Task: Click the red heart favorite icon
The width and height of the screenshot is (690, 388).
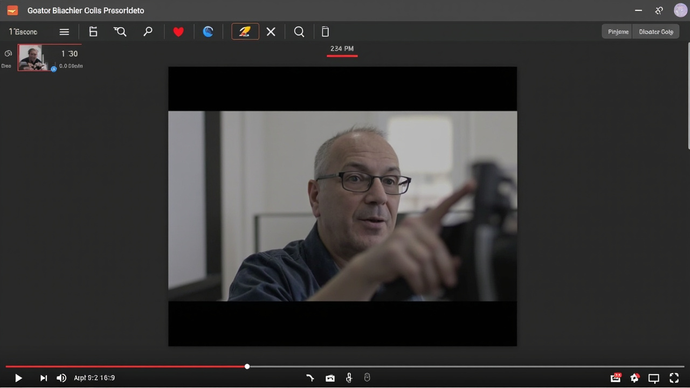Action: (178, 32)
